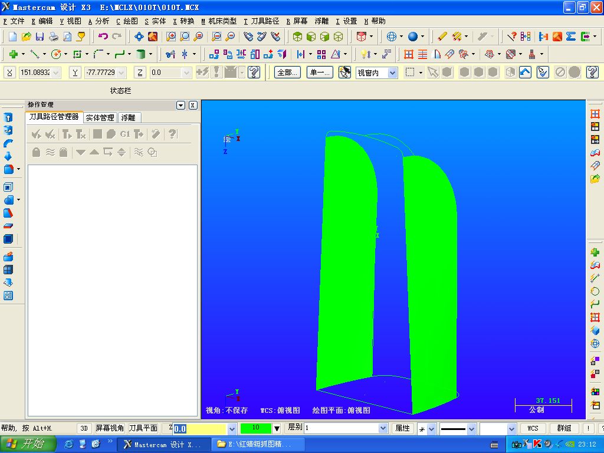
Task: Expand the window selection mode dropdown
Action: point(392,73)
